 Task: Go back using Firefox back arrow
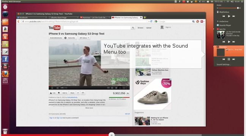coord(18,22)
